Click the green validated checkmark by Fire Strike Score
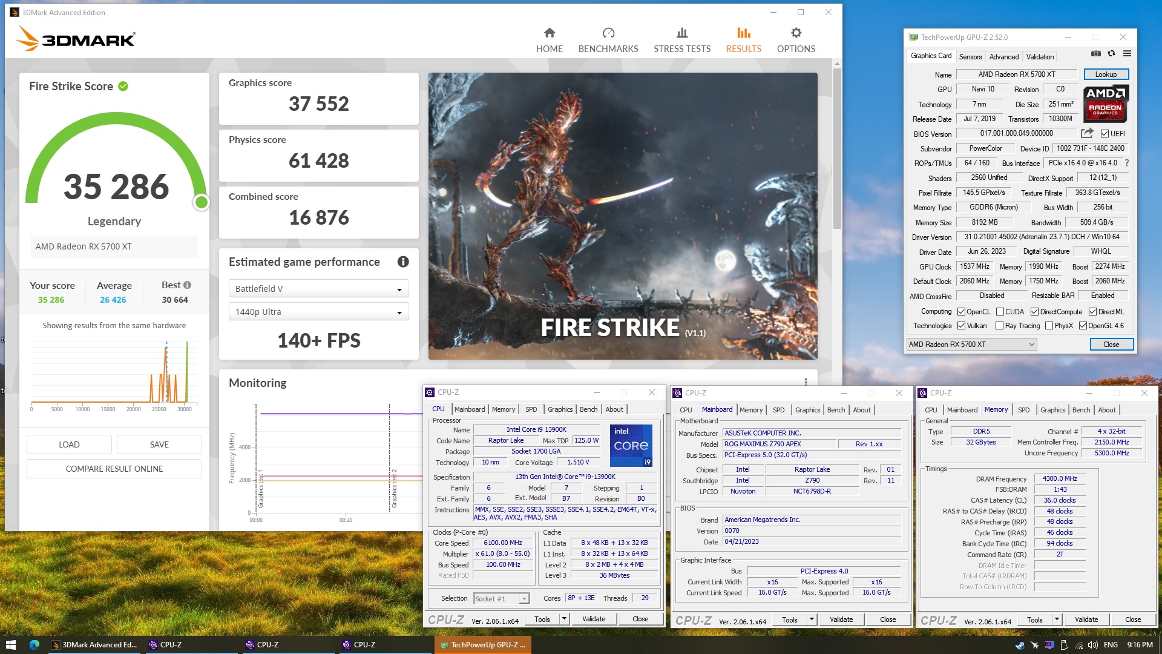 click(123, 86)
